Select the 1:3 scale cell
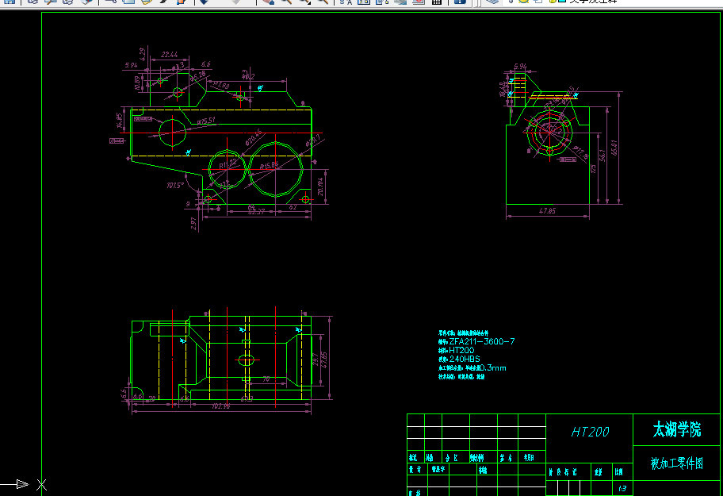The height and width of the screenshot is (496, 723). [622, 488]
